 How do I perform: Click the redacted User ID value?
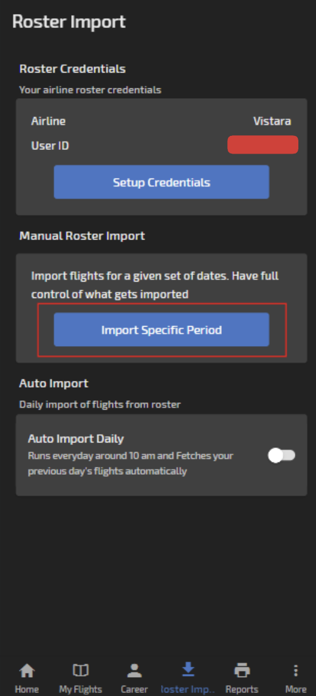263,145
